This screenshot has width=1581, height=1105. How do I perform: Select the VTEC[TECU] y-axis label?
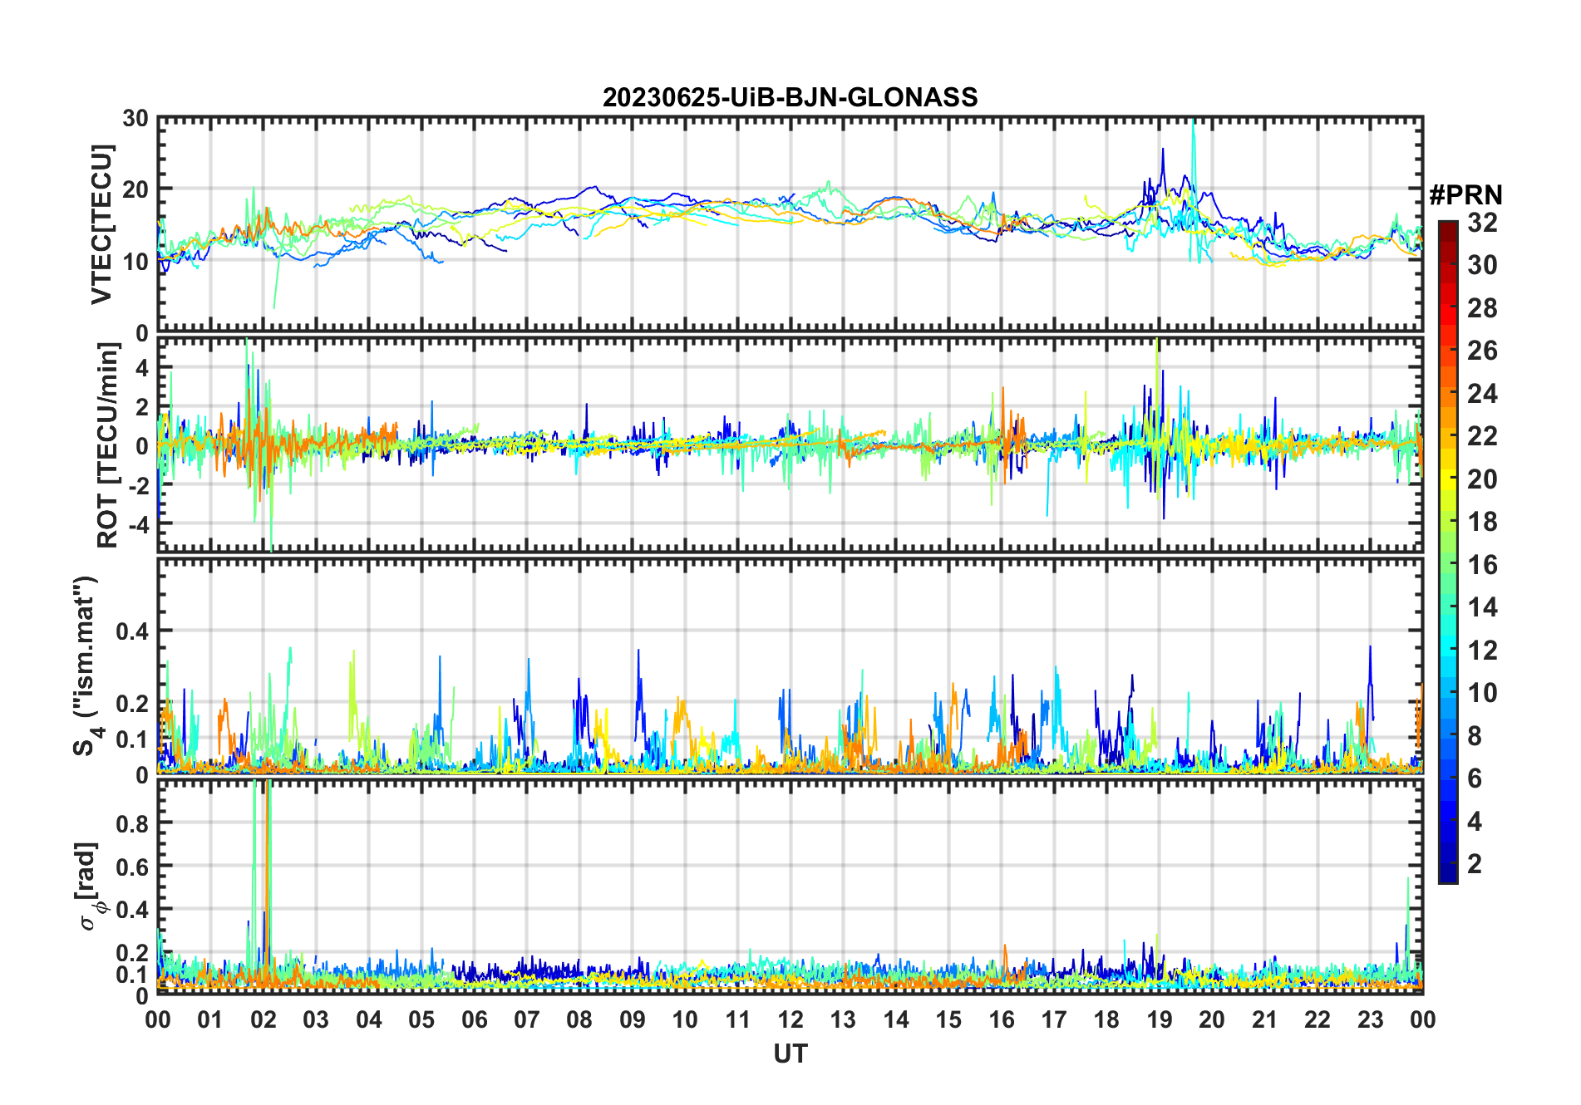click(x=101, y=224)
